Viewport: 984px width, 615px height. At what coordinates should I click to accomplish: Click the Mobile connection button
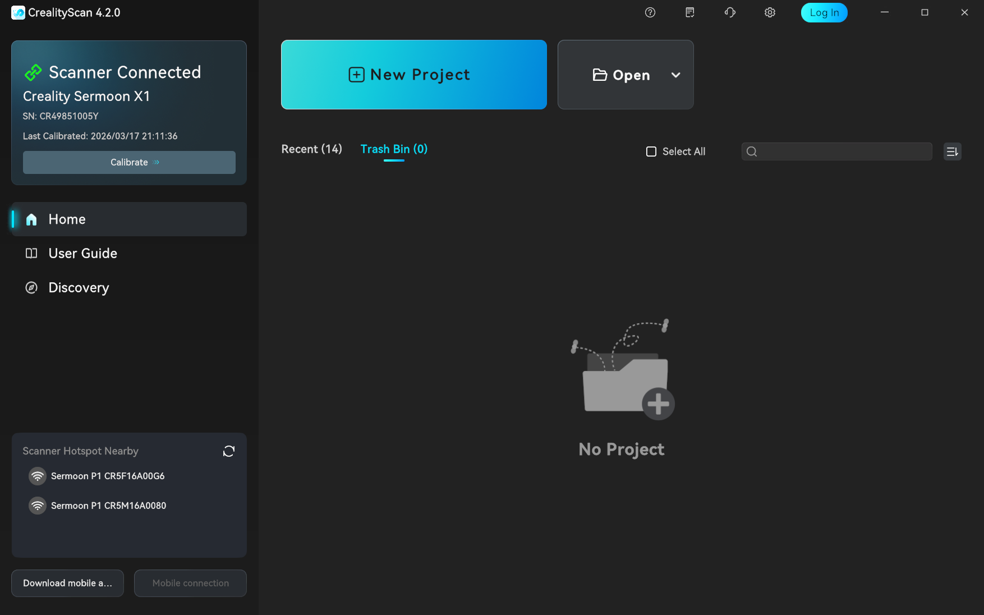190,583
